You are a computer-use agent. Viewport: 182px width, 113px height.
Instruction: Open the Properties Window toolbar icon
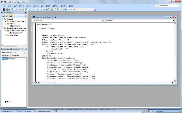55,10
